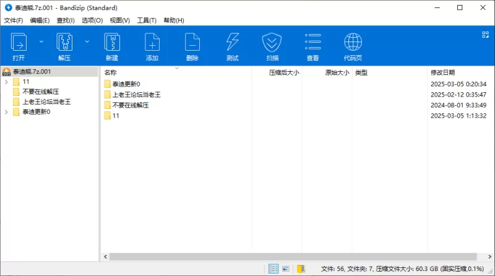
Task: Open the 选项(O) menu
Action: [92, 20]
